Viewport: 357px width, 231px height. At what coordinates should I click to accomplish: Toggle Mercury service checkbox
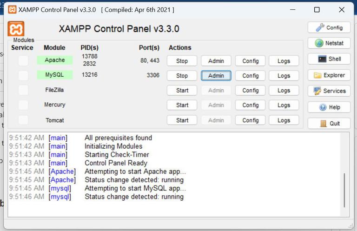click(23, 105)
